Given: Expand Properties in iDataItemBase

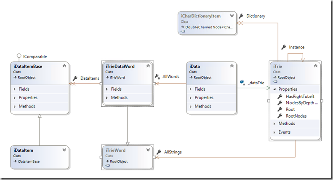Looking at the screenshot, I should 15,98.
